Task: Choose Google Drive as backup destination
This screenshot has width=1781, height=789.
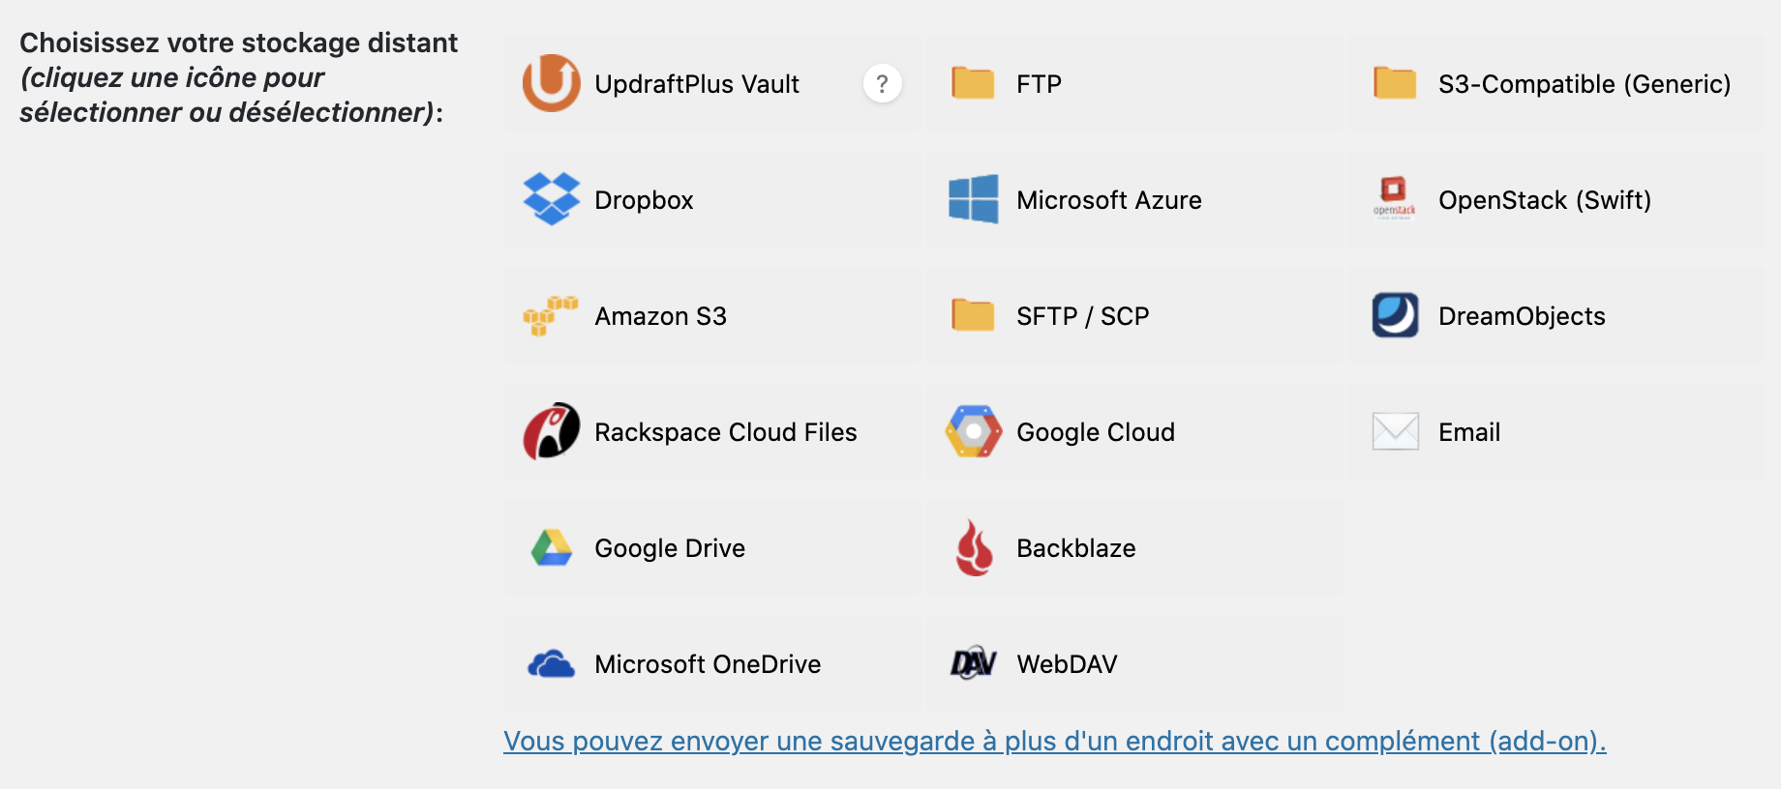Action: tap(550, 547)
